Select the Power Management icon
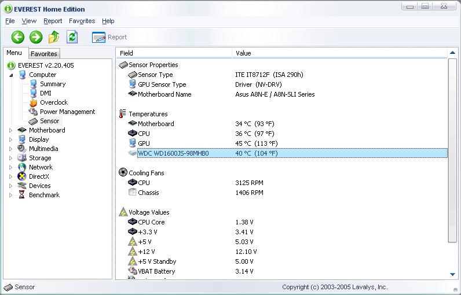The width and height of the screenshot is (461, 295). pos(34,112)
